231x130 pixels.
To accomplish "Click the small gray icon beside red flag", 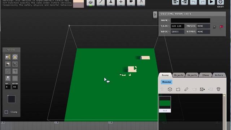I will (214, 27).
